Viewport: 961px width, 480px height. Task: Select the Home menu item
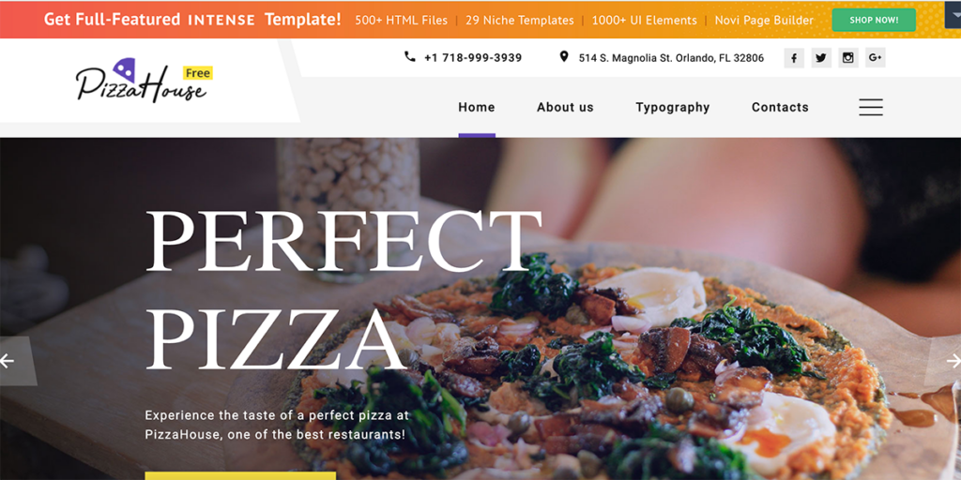coord(477,107)
